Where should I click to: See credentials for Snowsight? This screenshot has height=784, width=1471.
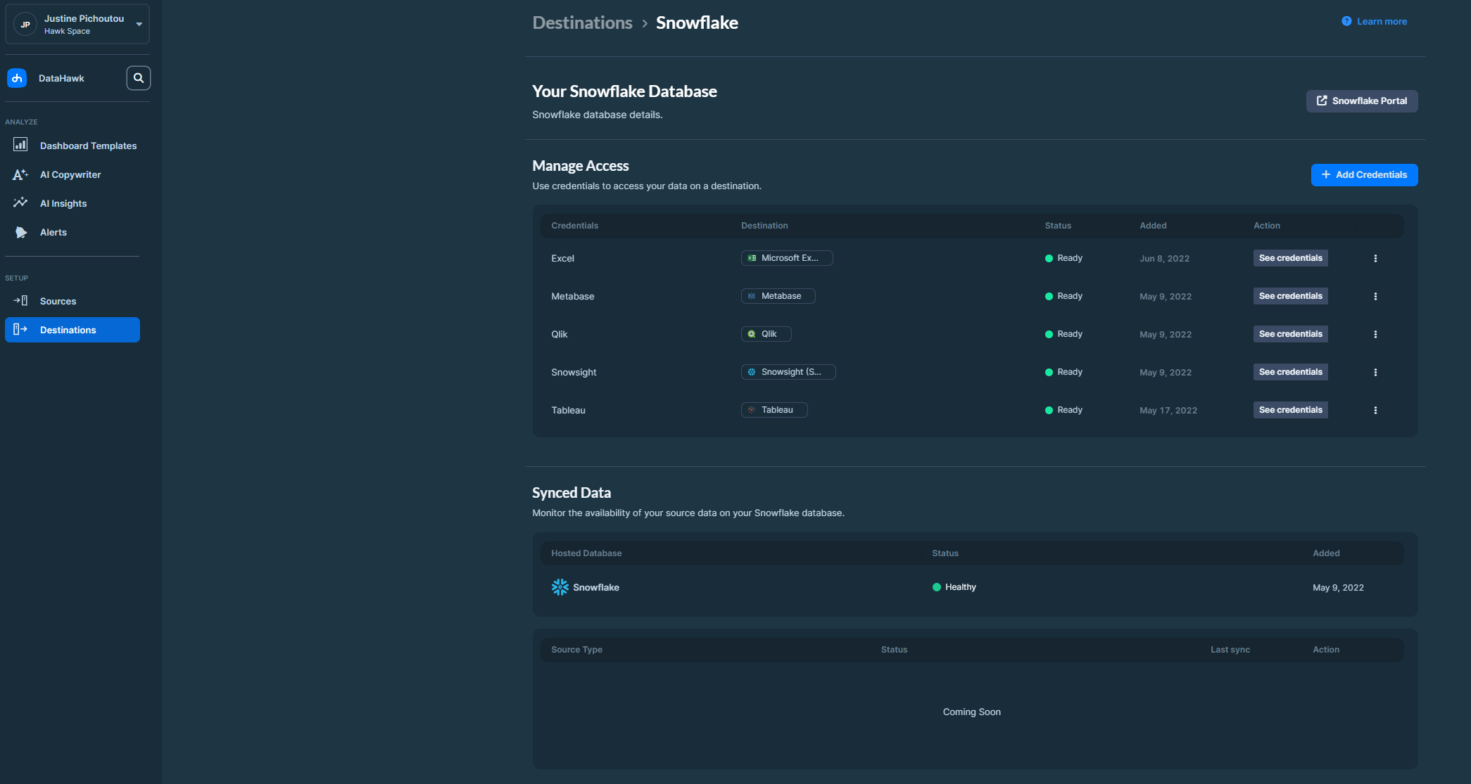(1290, 372)
